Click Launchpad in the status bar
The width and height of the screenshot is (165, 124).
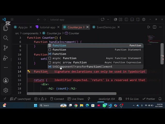click(x=20, y=99)
